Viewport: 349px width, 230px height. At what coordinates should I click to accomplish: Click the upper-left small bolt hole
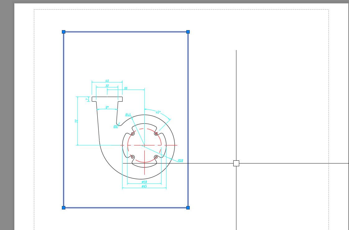(133, 134)
